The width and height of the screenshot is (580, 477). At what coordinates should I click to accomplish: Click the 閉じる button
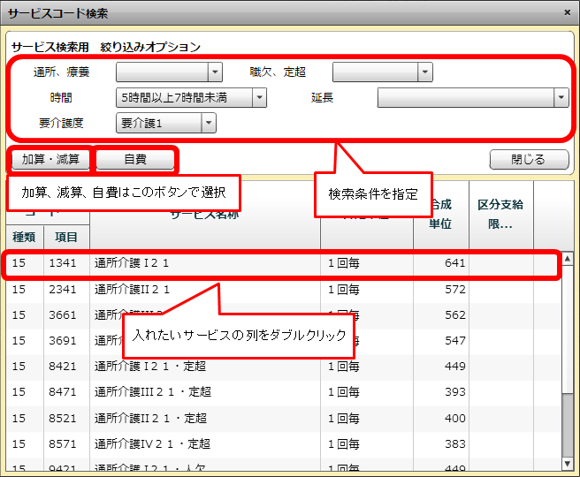[x=529, y=160]
